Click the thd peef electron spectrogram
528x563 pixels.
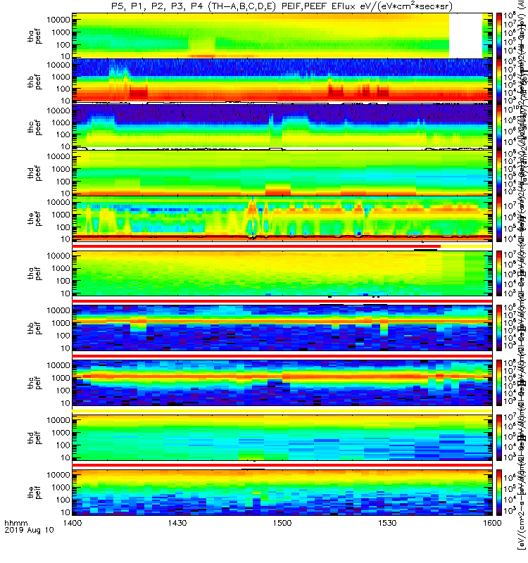pyautogui.click(x=282, y=172)
